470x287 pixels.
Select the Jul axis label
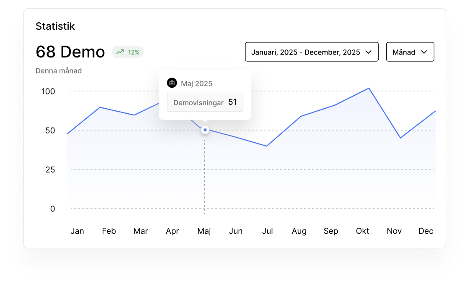267,231
